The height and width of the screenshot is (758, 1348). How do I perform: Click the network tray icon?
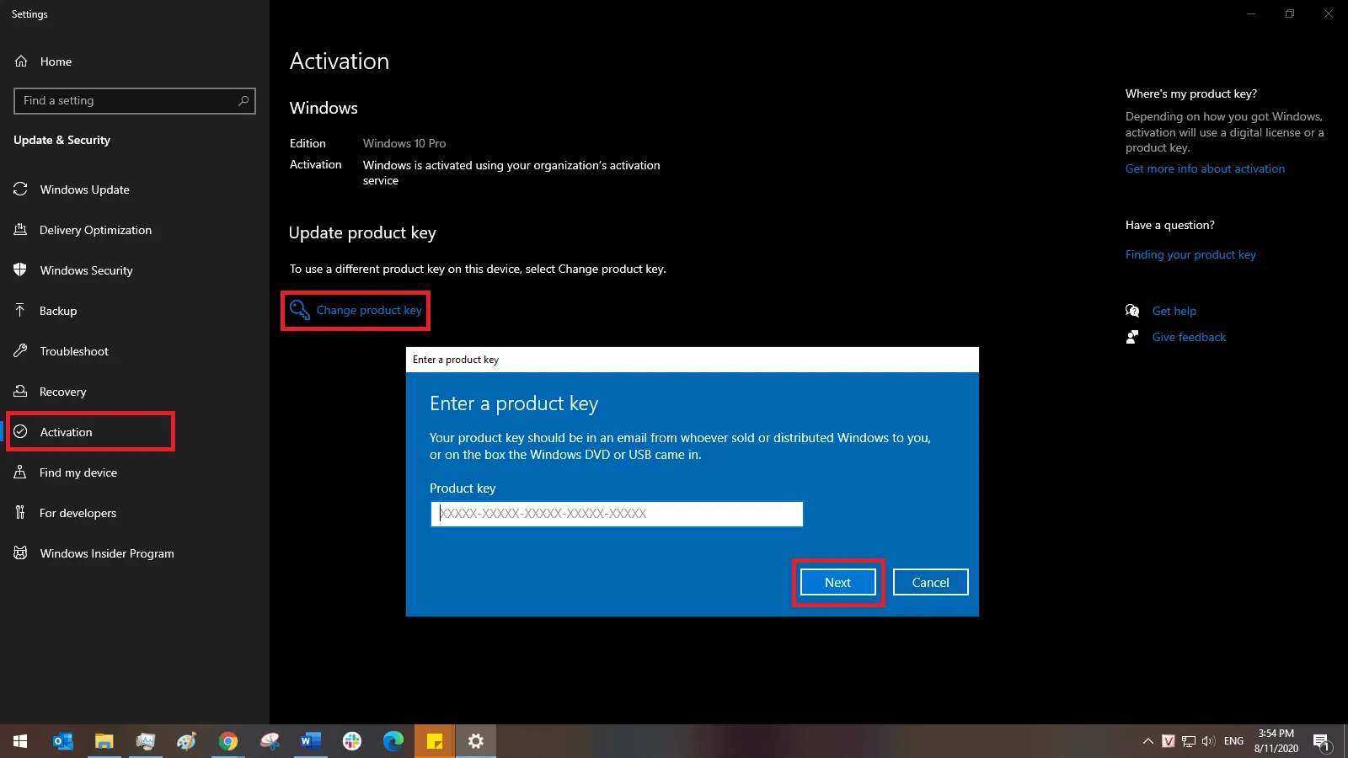[x=1189, y=741]
